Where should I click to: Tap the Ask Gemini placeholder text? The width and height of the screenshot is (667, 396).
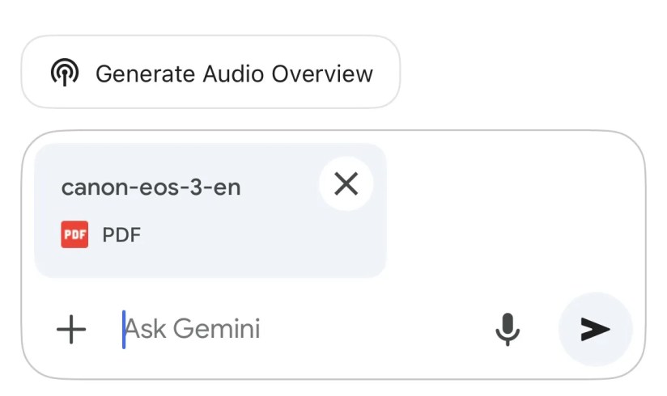pos(193,329)
